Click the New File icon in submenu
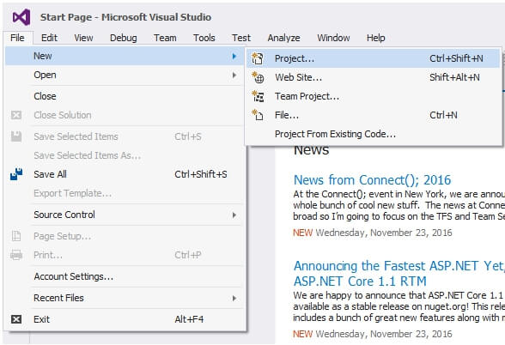 pos(258,115)
